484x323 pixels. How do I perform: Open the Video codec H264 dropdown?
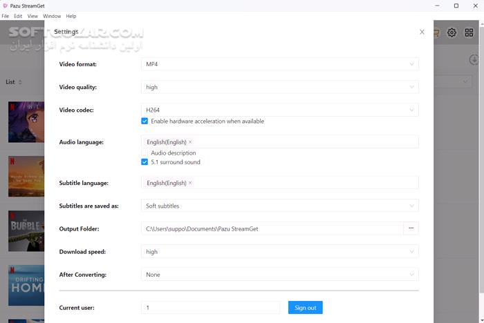point(279,110)
